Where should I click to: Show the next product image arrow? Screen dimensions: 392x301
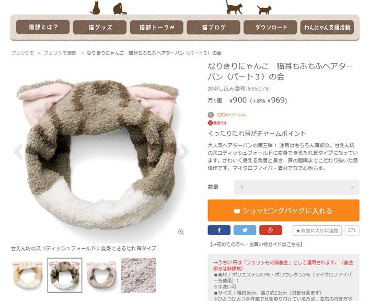(x=184, y=151)
